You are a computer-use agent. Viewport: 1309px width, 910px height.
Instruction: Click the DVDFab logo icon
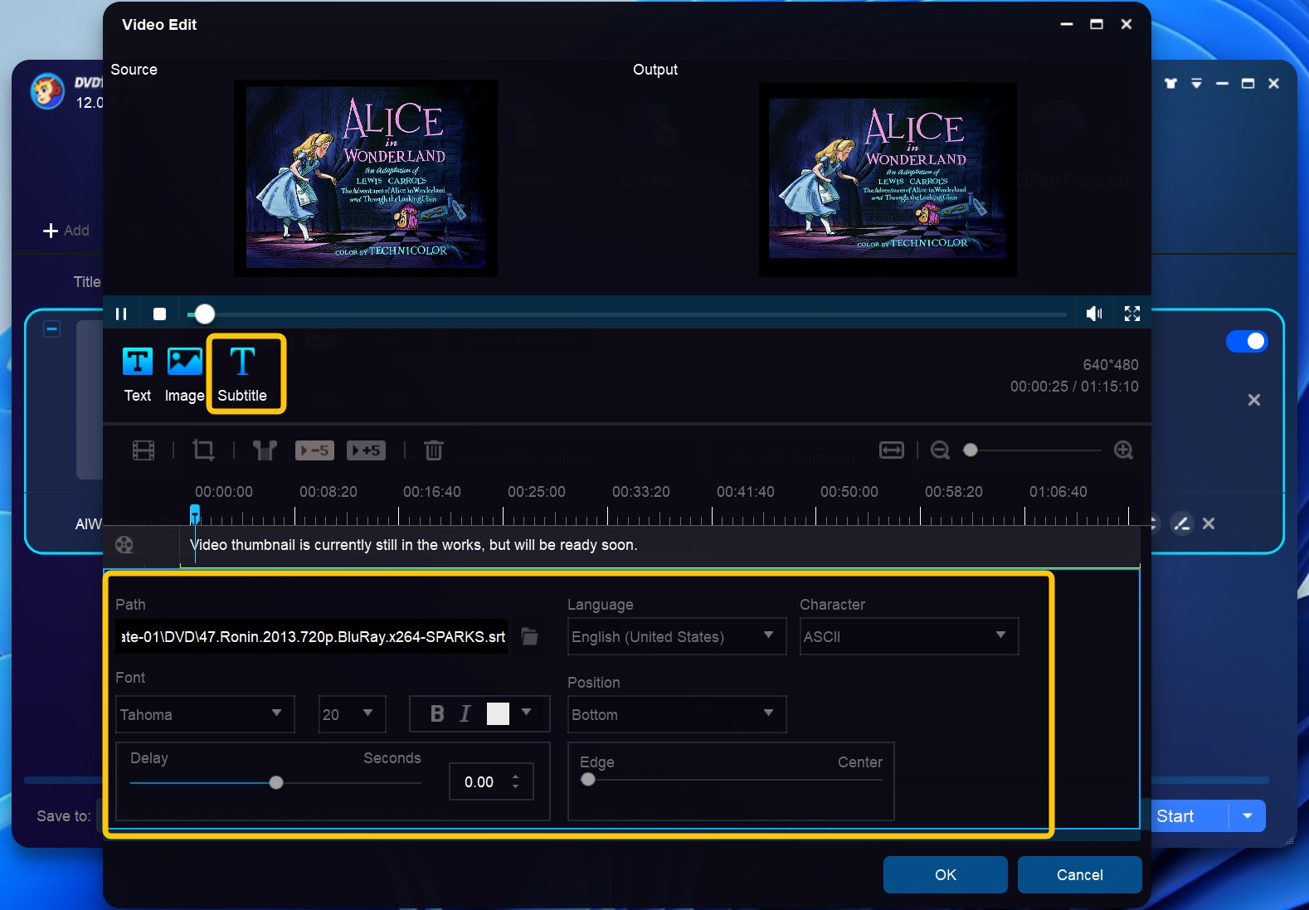pos(47,91)
